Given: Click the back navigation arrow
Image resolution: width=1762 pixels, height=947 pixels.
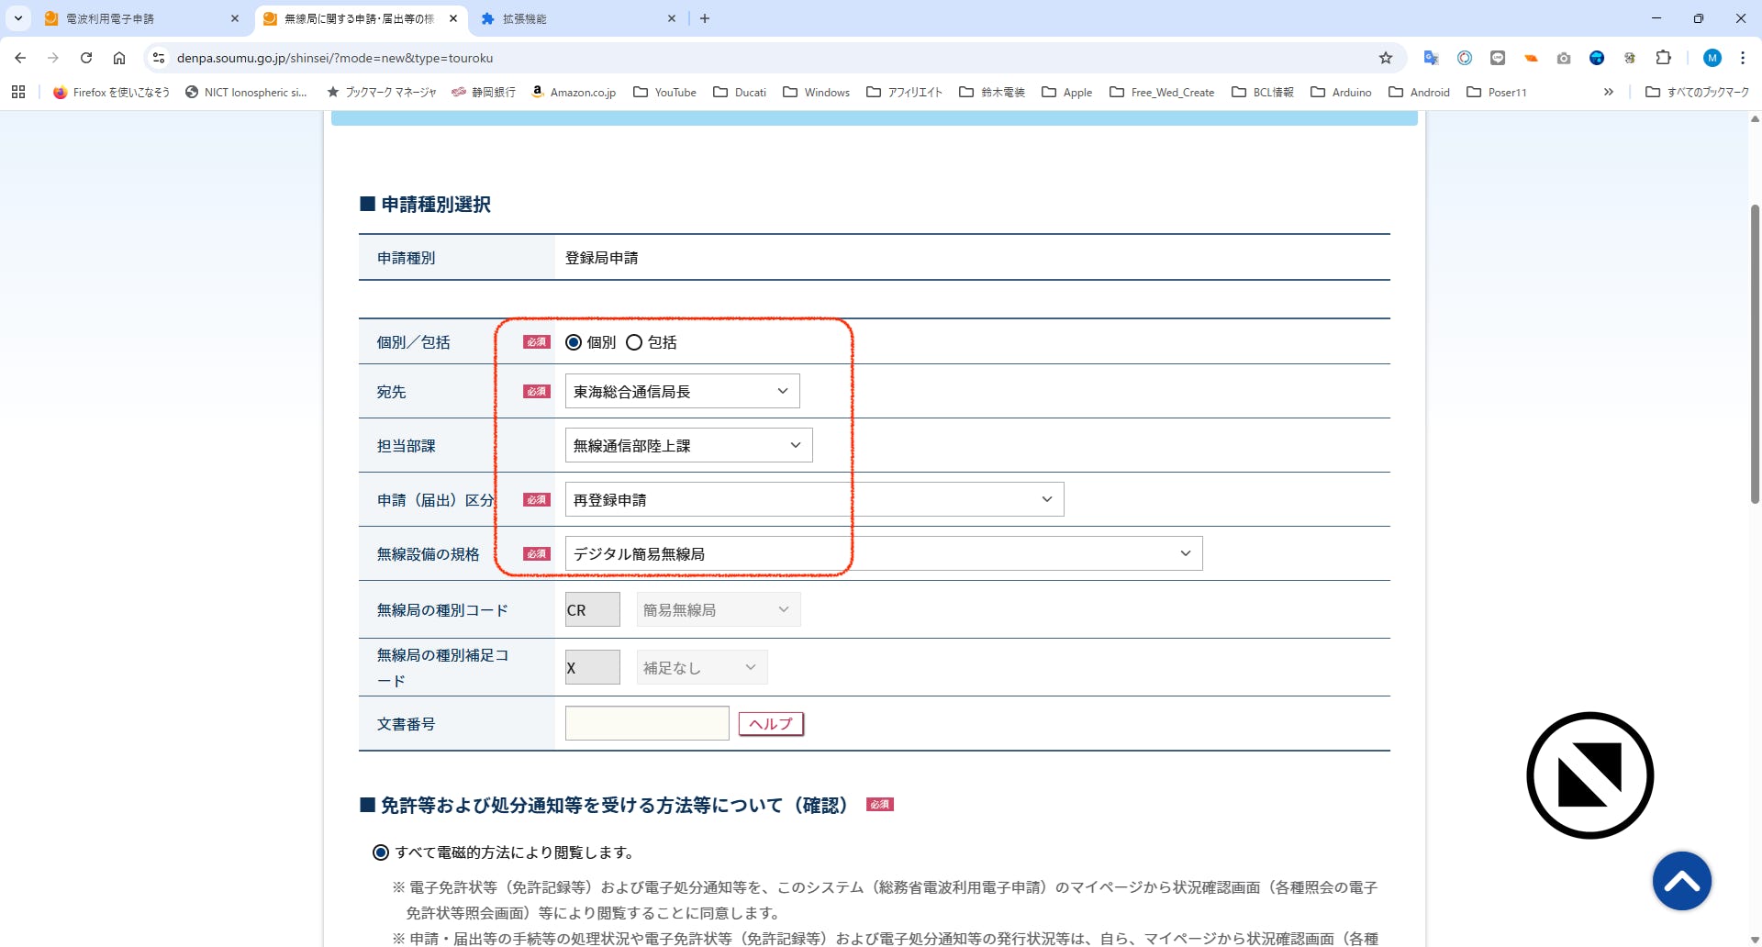Looking at the screenshot, I should pyautogui.click(x=20, y=58).
